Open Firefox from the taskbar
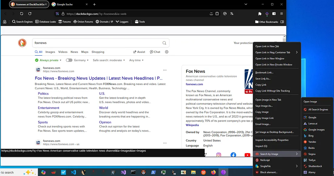334x176 pixels. click(x=213, y=172)
